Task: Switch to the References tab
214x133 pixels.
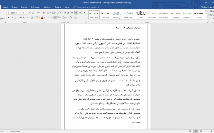Action: pyautogui.click(x=35, y=7)
